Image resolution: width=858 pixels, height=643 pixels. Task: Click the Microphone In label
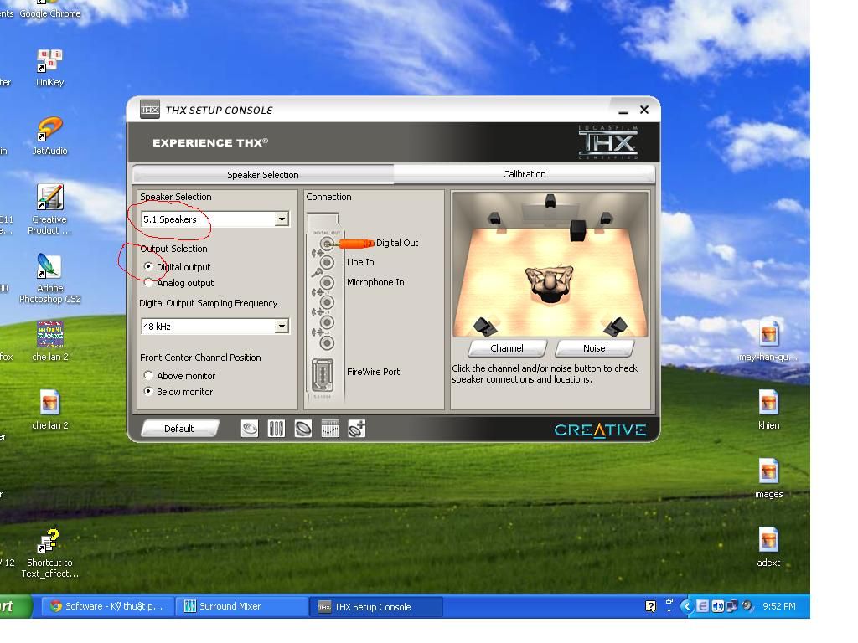(375, 282)
